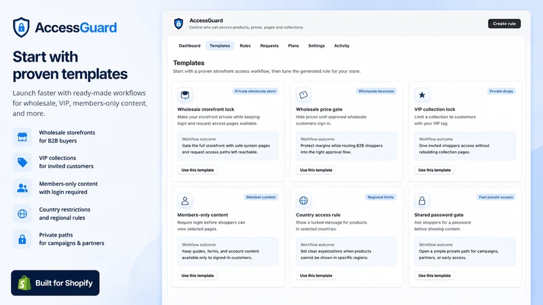Click the Wholesale storefronts for B2B buyers text
Viewport: 543px width, 305px height.
point(67,137)
